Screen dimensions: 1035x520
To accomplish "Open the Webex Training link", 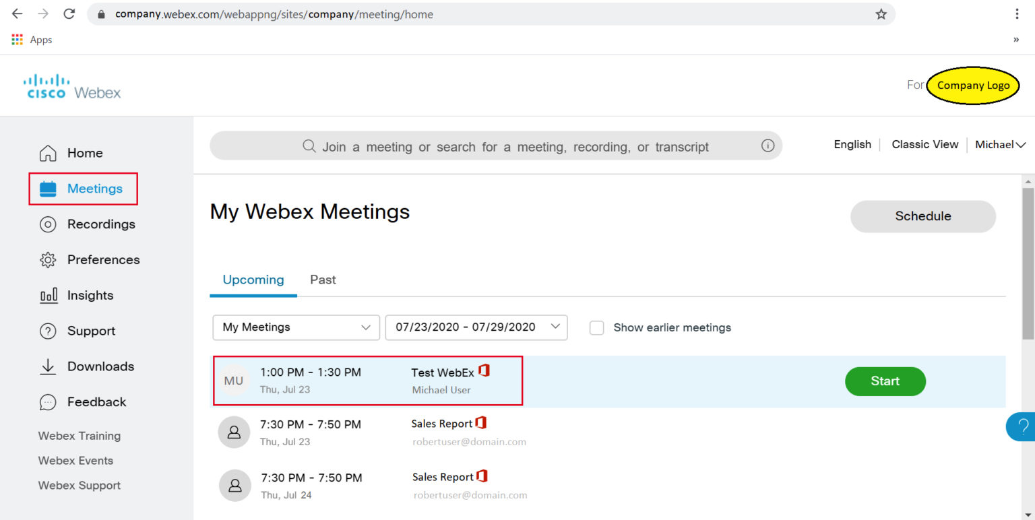I will click(80, 436).
